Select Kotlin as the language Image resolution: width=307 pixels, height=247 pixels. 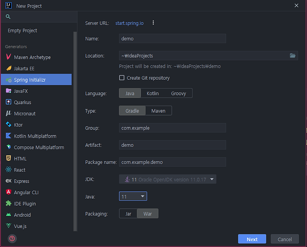click(x=153, y=93)
